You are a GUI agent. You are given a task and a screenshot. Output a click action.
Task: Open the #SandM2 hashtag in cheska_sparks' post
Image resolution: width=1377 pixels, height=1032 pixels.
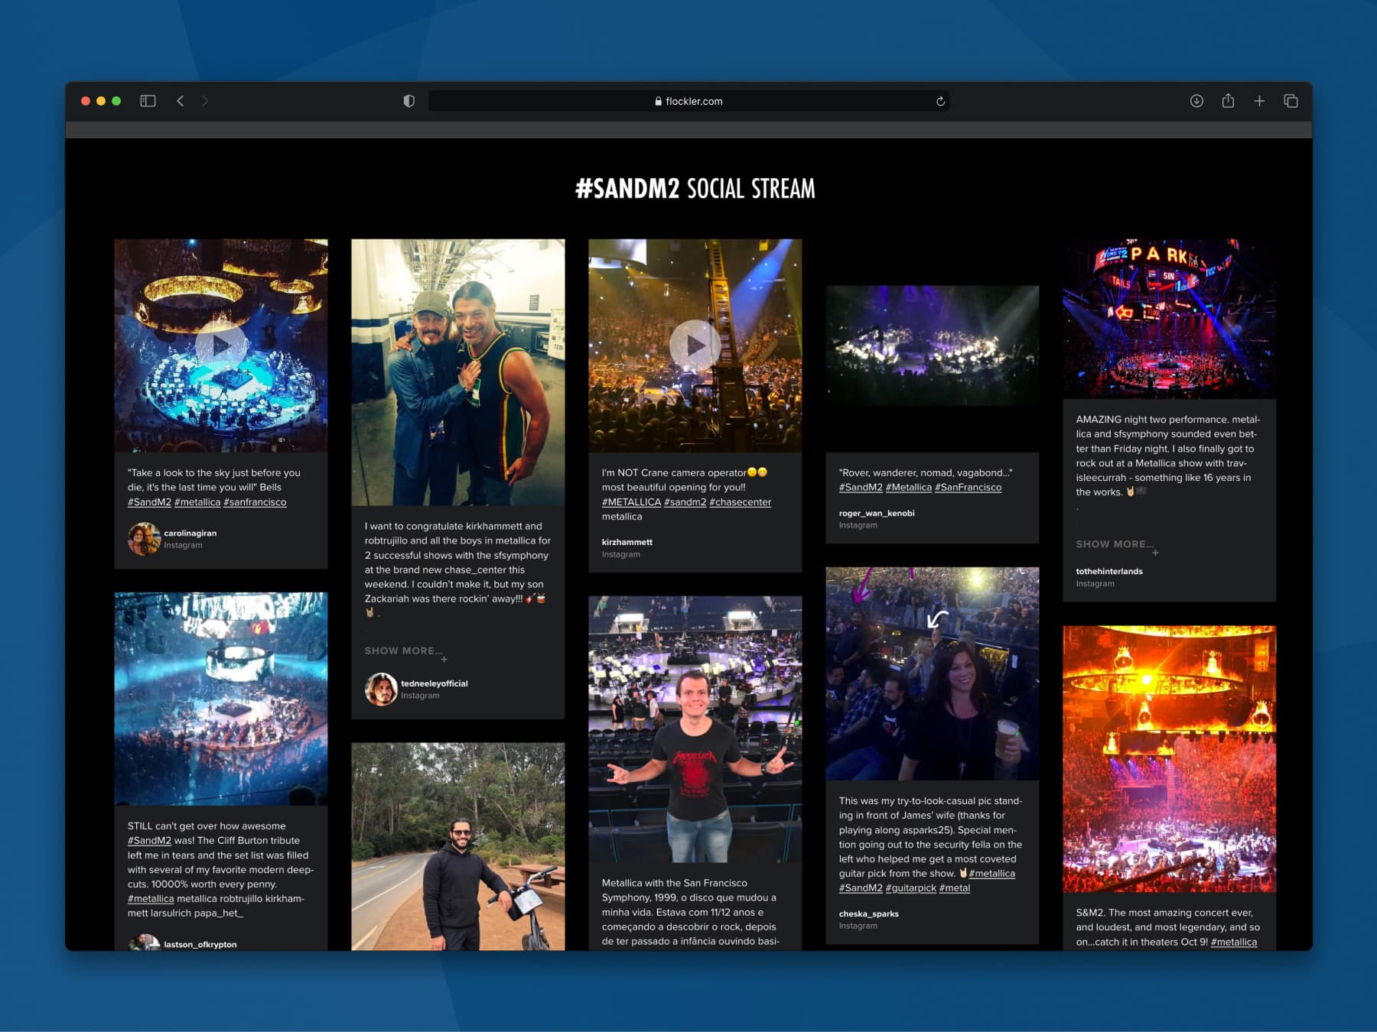861,888
